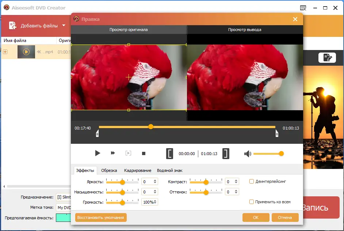Expand the 4K mp4 file row

(x=5, y=52)
